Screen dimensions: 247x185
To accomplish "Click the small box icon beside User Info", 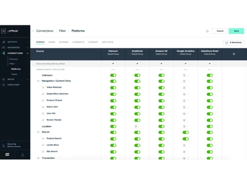I will (x=43, y=113).
